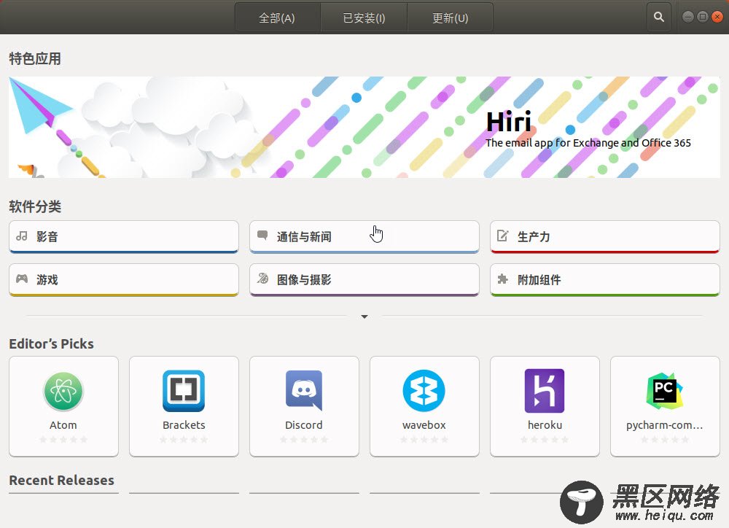The image size is (729, 528).
Task: Switch to the 更新(U) tab
Action: pos(450,18)
